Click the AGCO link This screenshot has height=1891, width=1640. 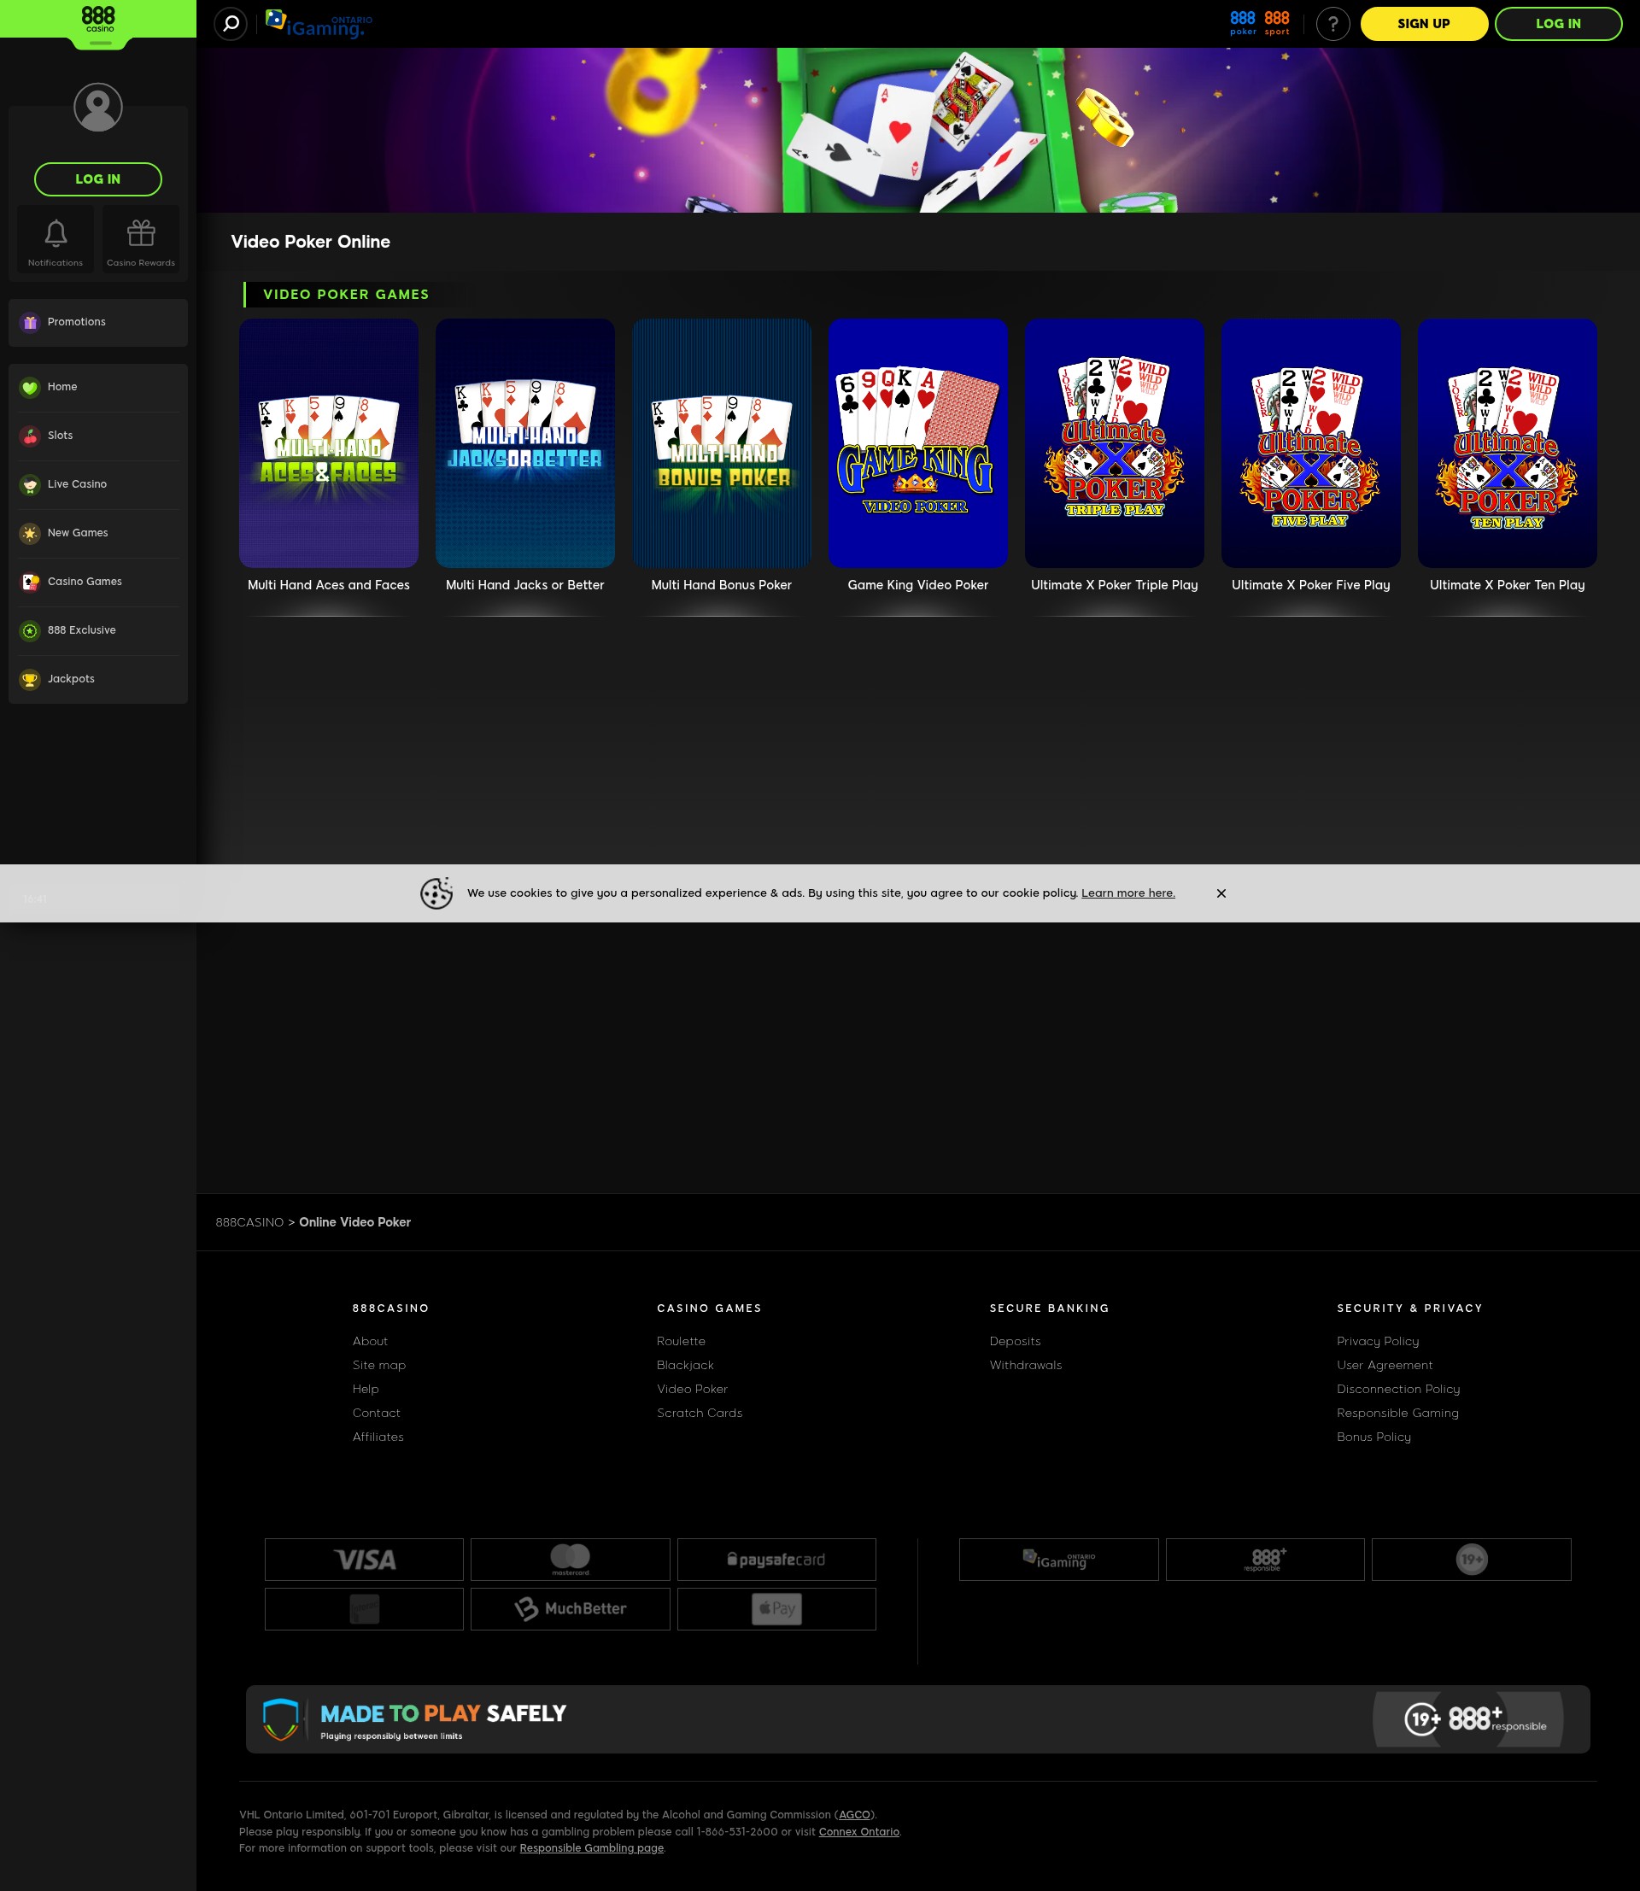[854, 1815]
